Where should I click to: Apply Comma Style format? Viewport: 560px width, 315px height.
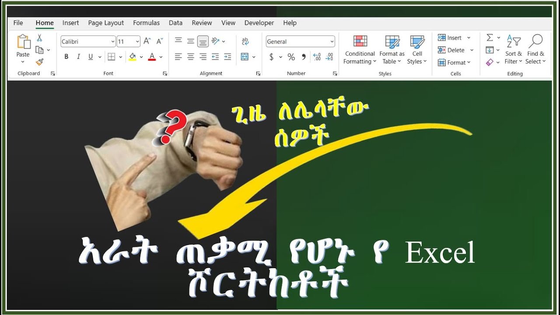coord(304,57)
